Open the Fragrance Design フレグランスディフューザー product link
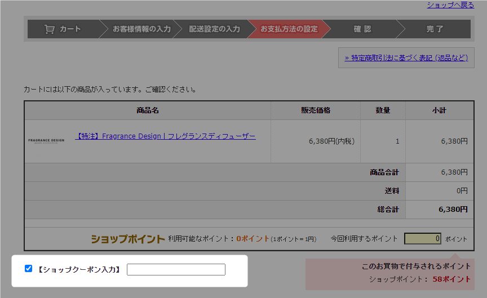The image size is (487, 298). (x=166, y=136)
